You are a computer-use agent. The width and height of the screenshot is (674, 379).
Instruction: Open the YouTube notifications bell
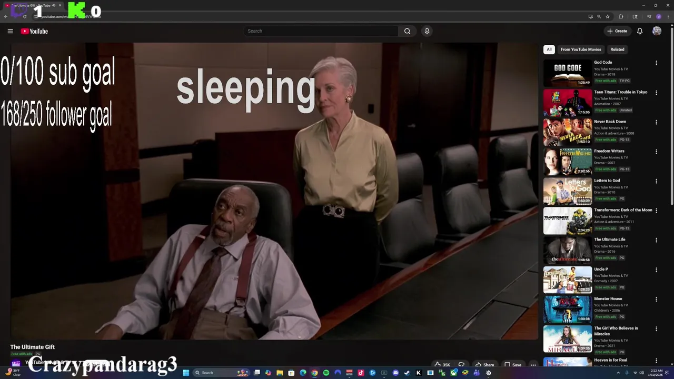(640, 31)
